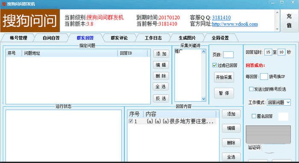Viewport: 299px width, 163px height.
Task: Click the 页数 input field
Action: 228,55
